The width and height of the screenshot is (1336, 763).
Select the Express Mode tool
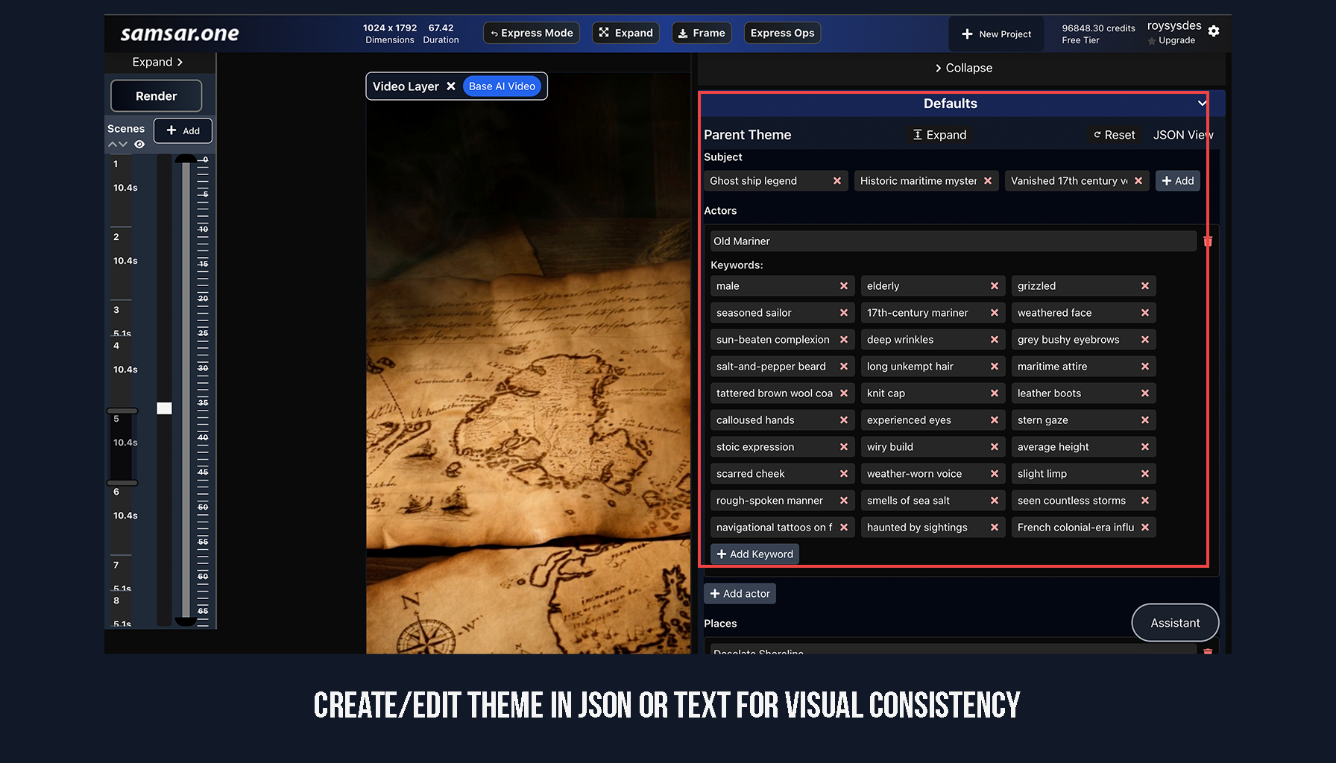pos(531,32)
